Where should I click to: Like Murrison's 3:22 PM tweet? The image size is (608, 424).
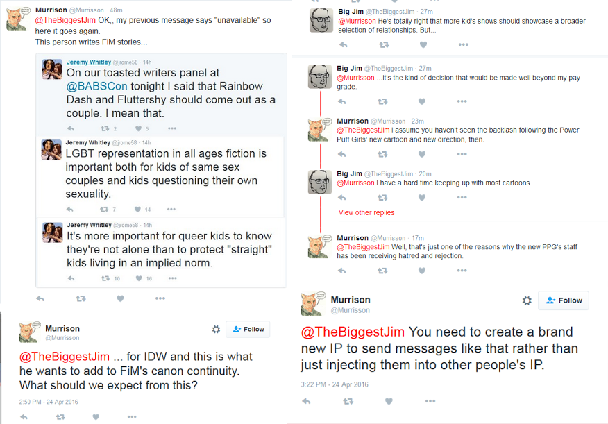click(389, 401)
